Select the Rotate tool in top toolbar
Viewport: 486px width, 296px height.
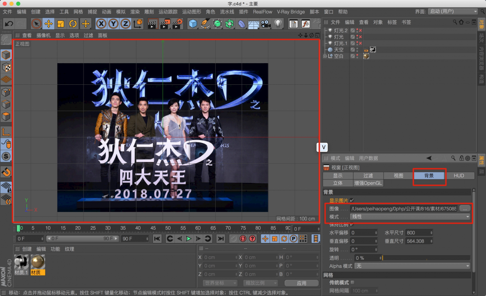pyautogui.click(x=73, y=23)
